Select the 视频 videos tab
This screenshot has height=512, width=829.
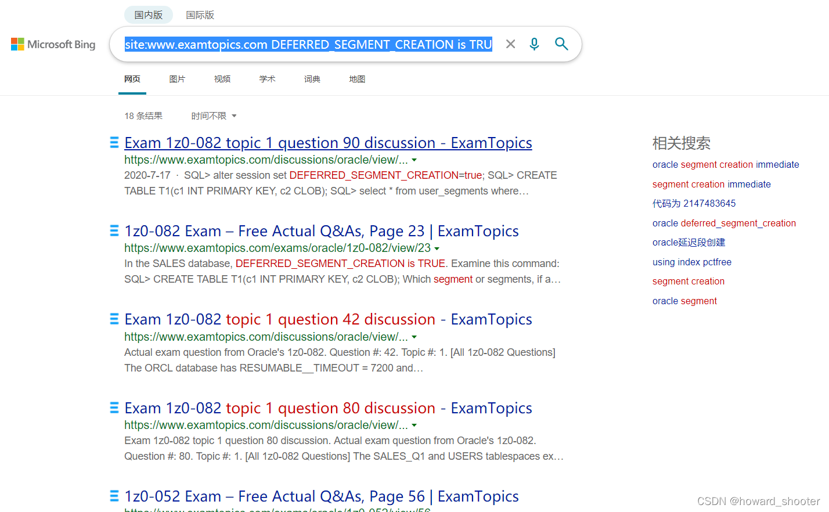click(222, 79)
